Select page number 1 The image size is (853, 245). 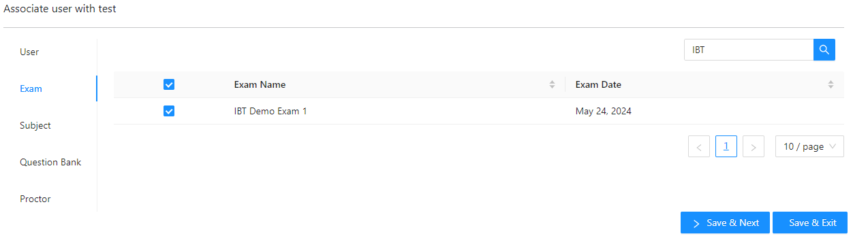coord(726,146)
